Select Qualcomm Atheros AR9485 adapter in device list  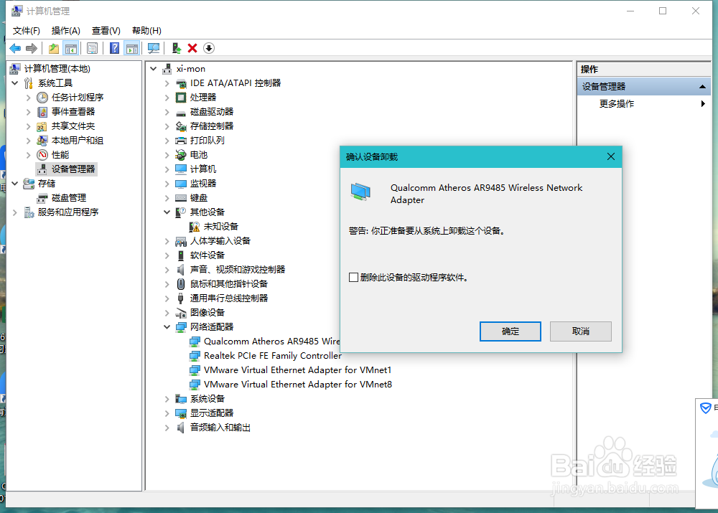pos(265,342)
